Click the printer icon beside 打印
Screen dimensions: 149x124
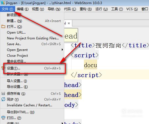[x=3, y=118]
